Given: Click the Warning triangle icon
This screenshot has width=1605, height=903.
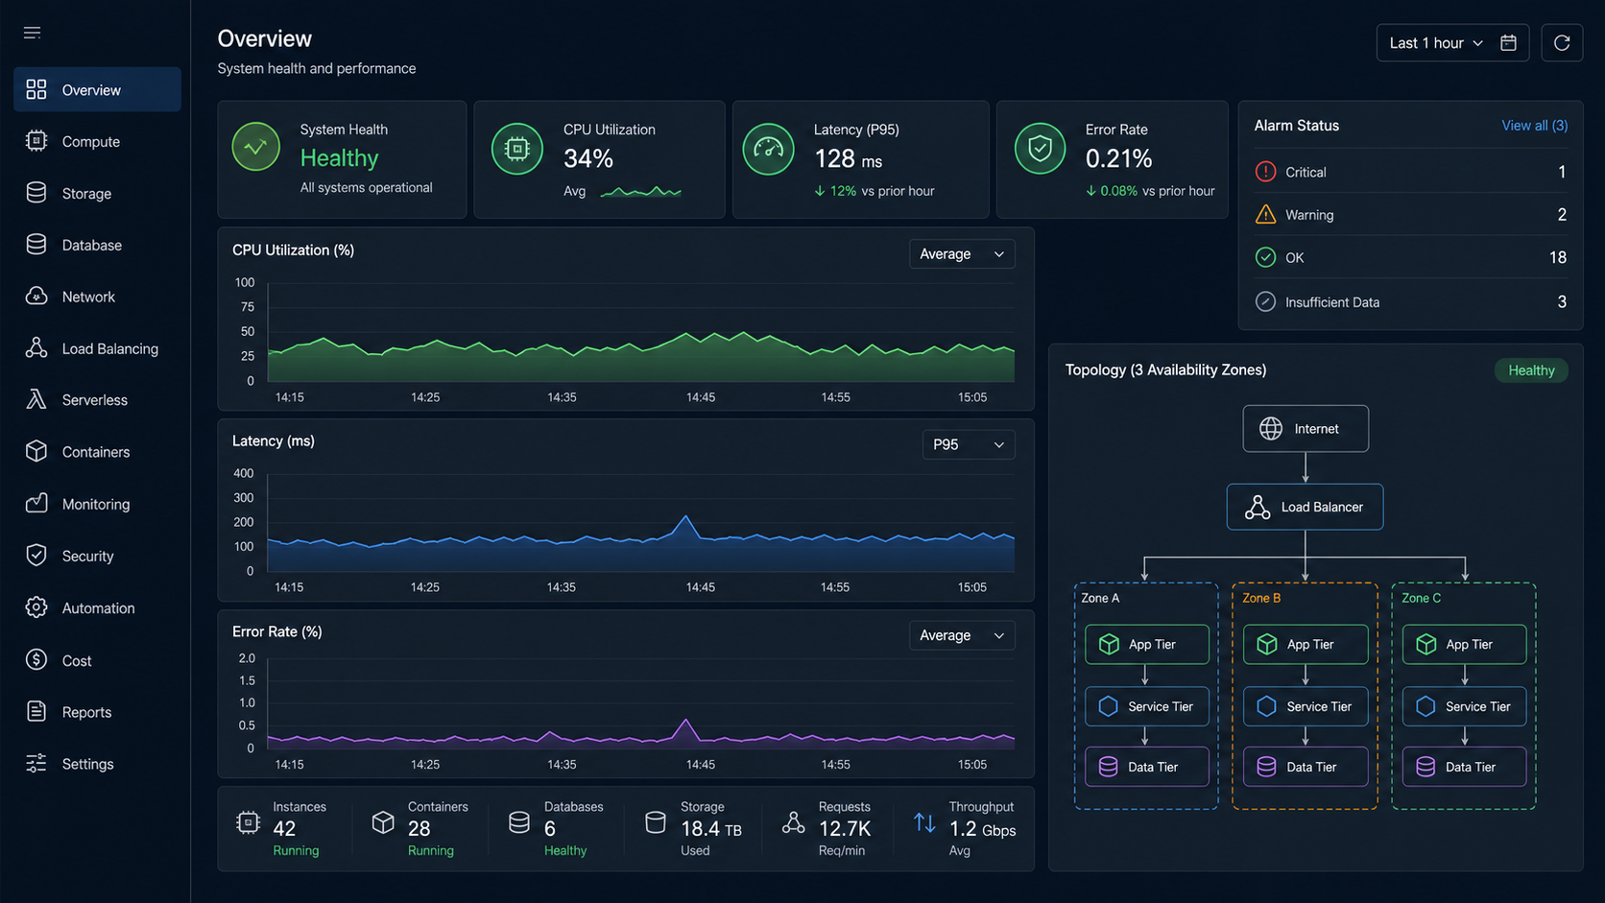Looking at the screenshot, I should 1265,214.
